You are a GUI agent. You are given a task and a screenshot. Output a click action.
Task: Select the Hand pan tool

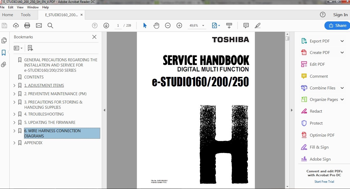point(156,26)
